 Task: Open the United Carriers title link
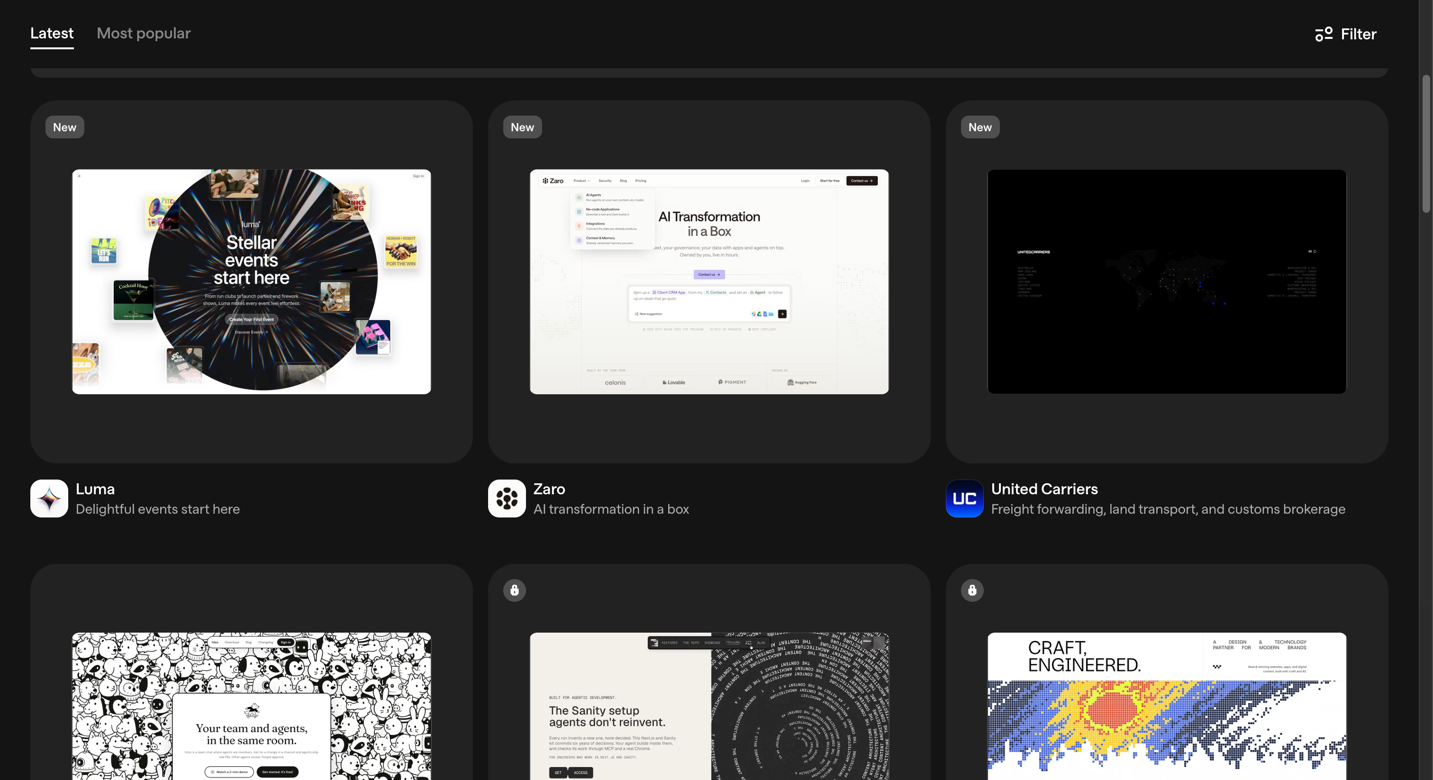(1044, 489)
